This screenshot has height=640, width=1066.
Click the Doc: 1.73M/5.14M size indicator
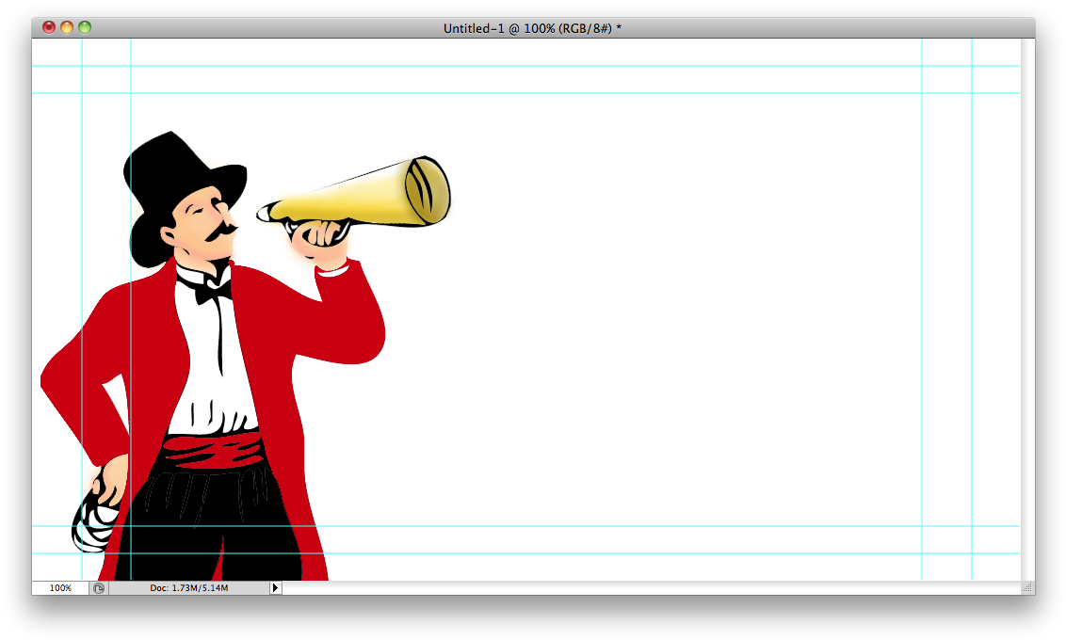pyautogui.click(x=188, y=587)
